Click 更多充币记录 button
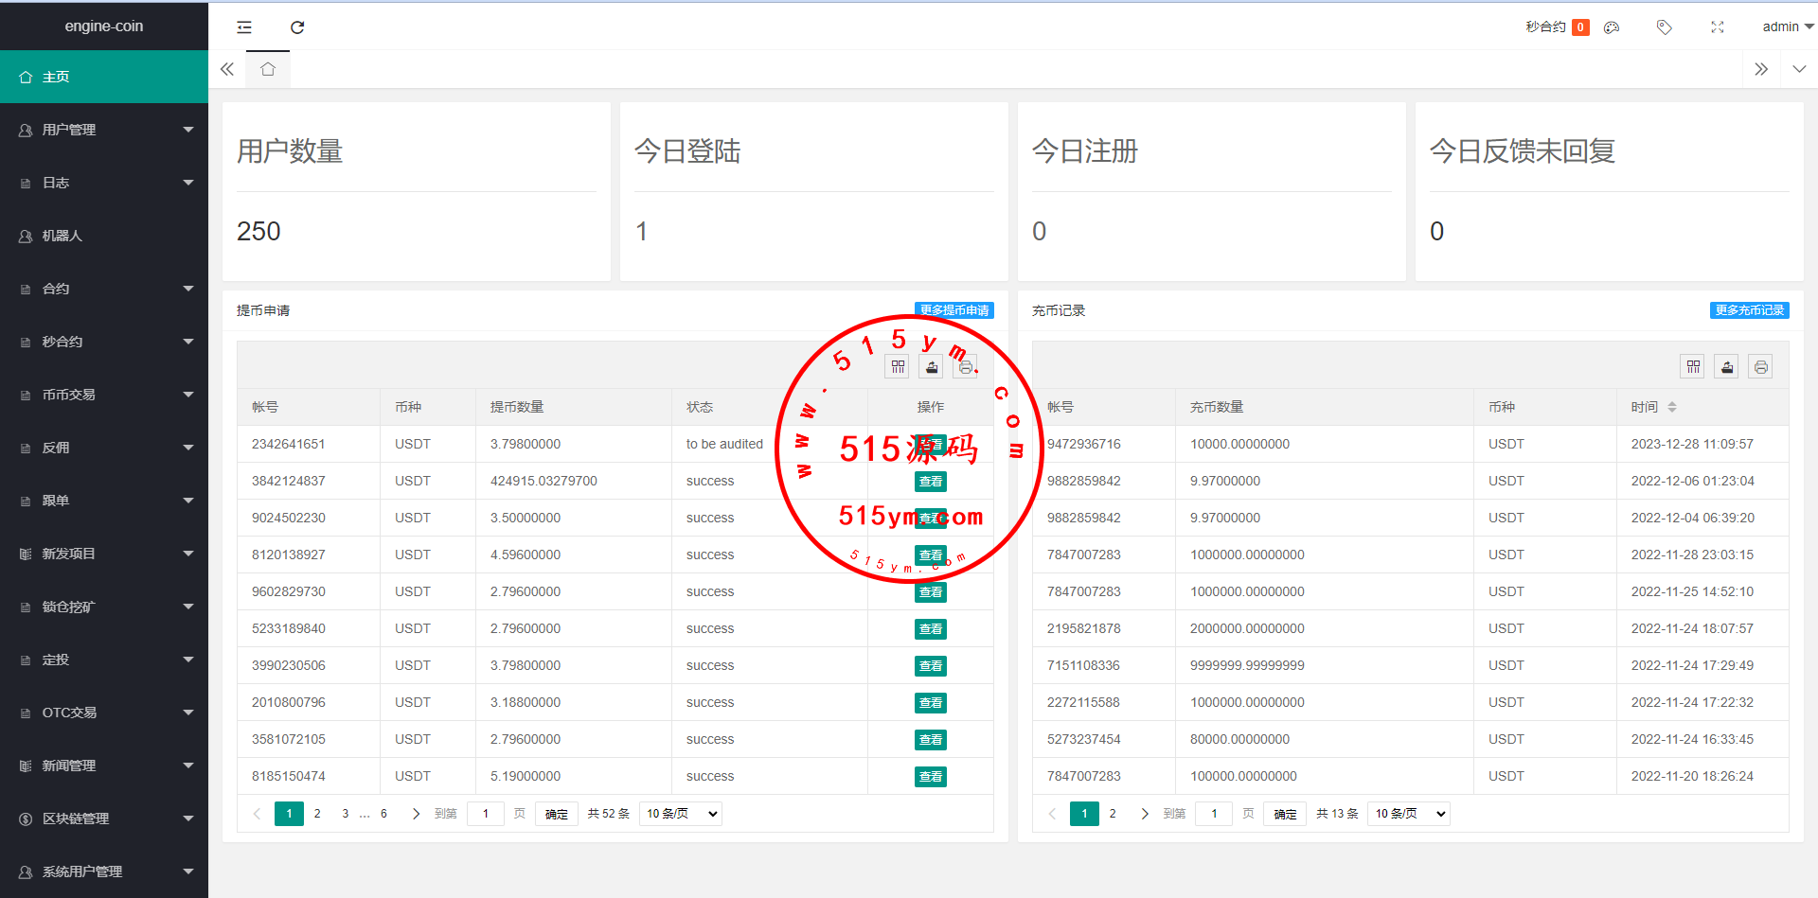 tap(1749, 310)
